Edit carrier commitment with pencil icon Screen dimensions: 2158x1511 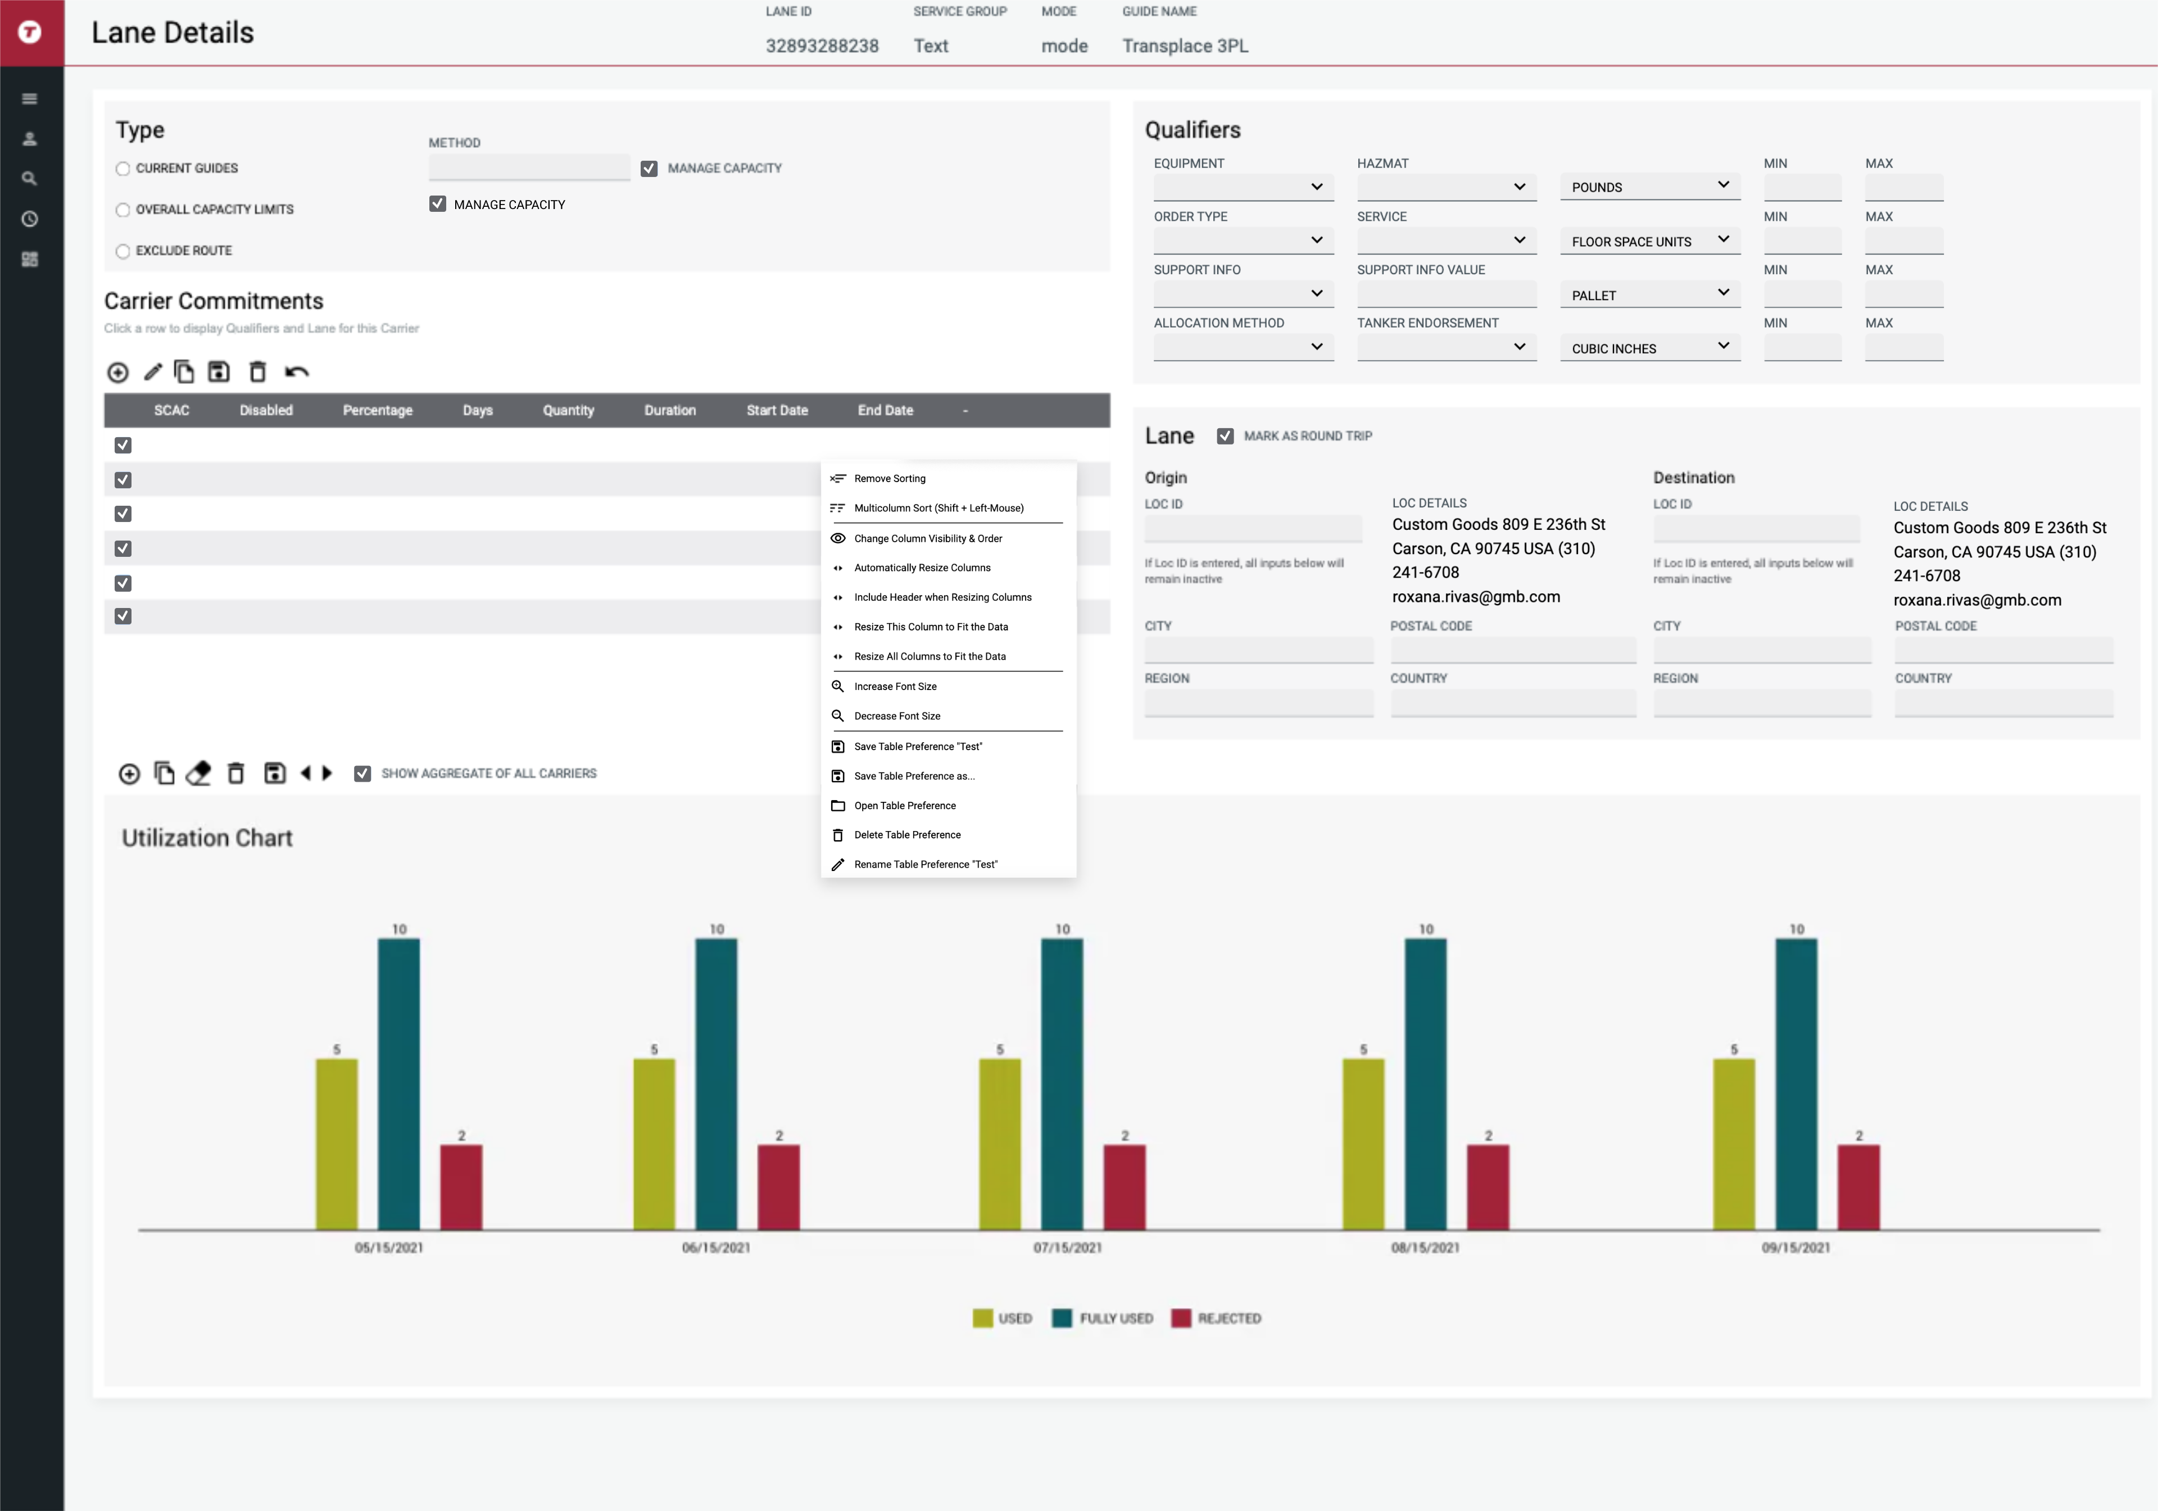click(x=152, y=372)
